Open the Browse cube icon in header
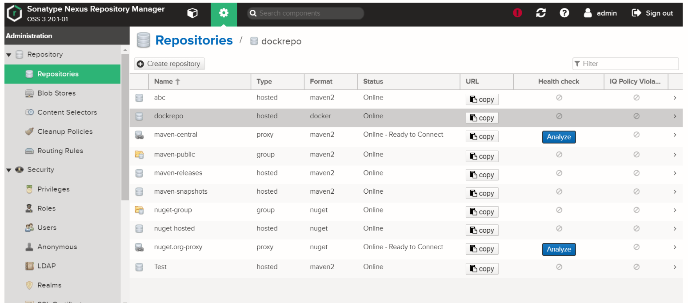This screenshot has height=303, width=688. pyautogui.click(x=192, y=13)
